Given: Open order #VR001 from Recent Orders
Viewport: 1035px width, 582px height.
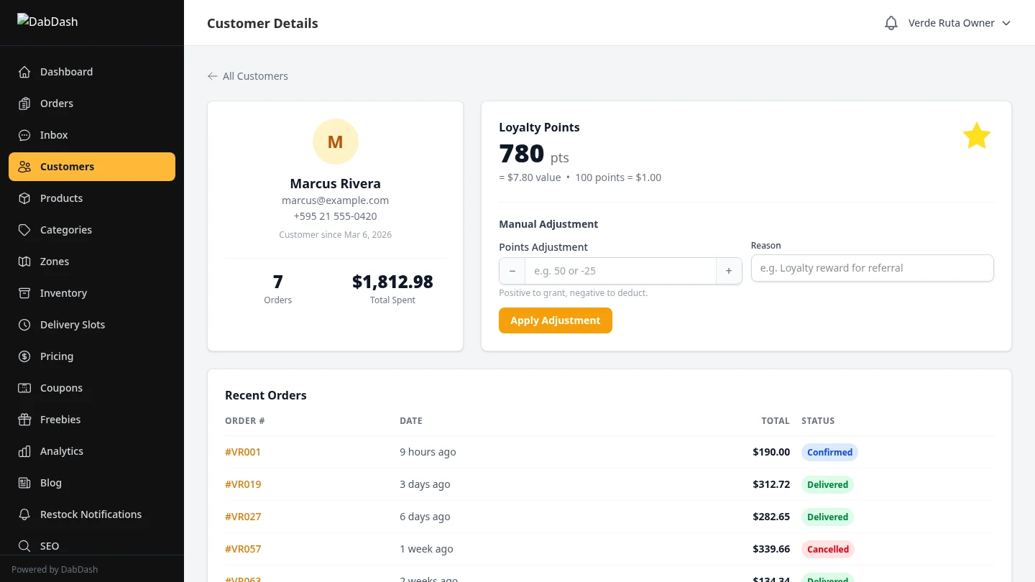Looking at the screenshot, I should click(x=243, y=452).
